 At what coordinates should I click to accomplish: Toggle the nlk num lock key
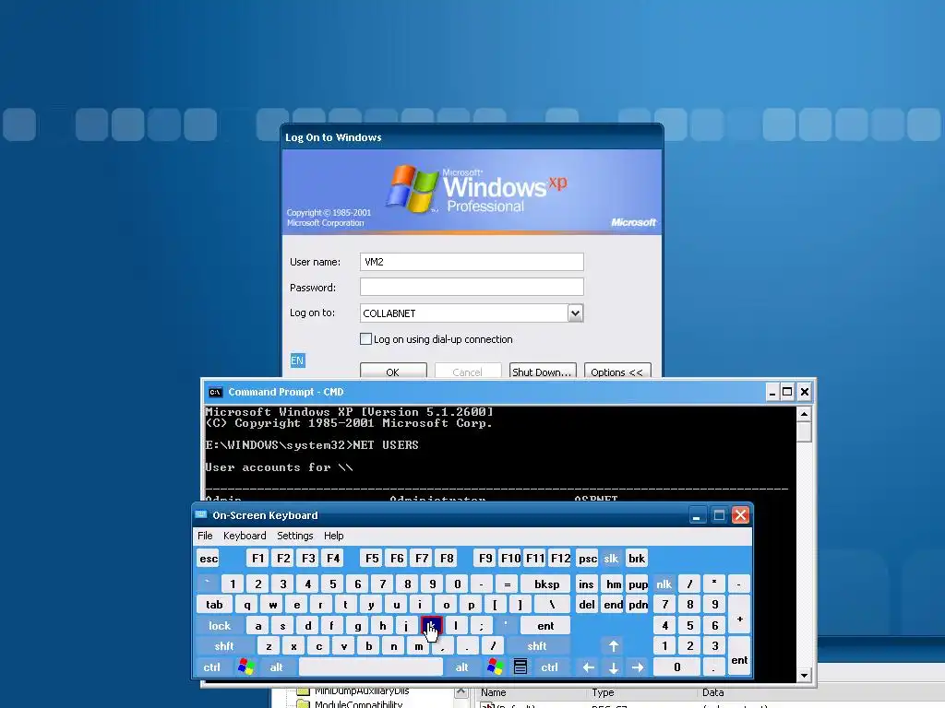pos(664,584)
